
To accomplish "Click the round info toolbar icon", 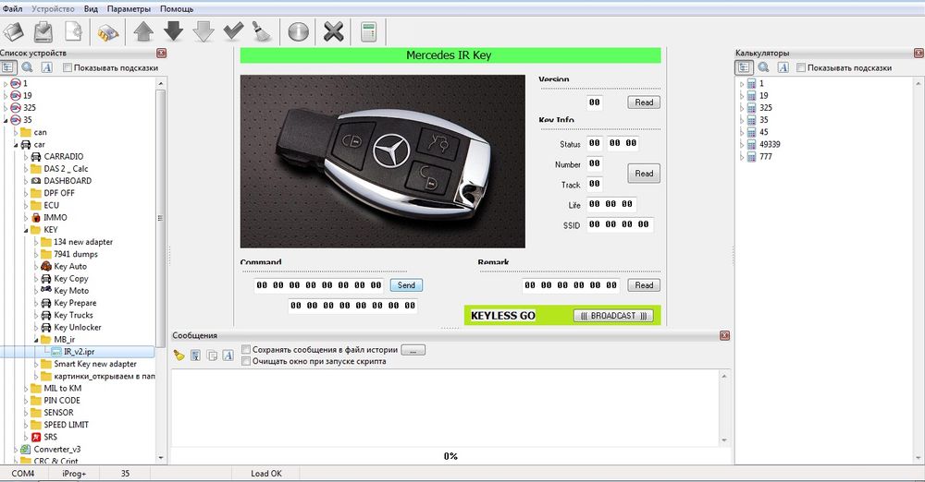I will 298,31.
